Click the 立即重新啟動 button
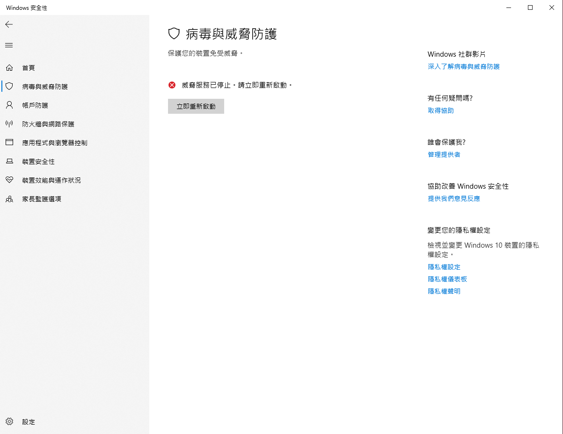The image size is (563, 434). [196, 106]
